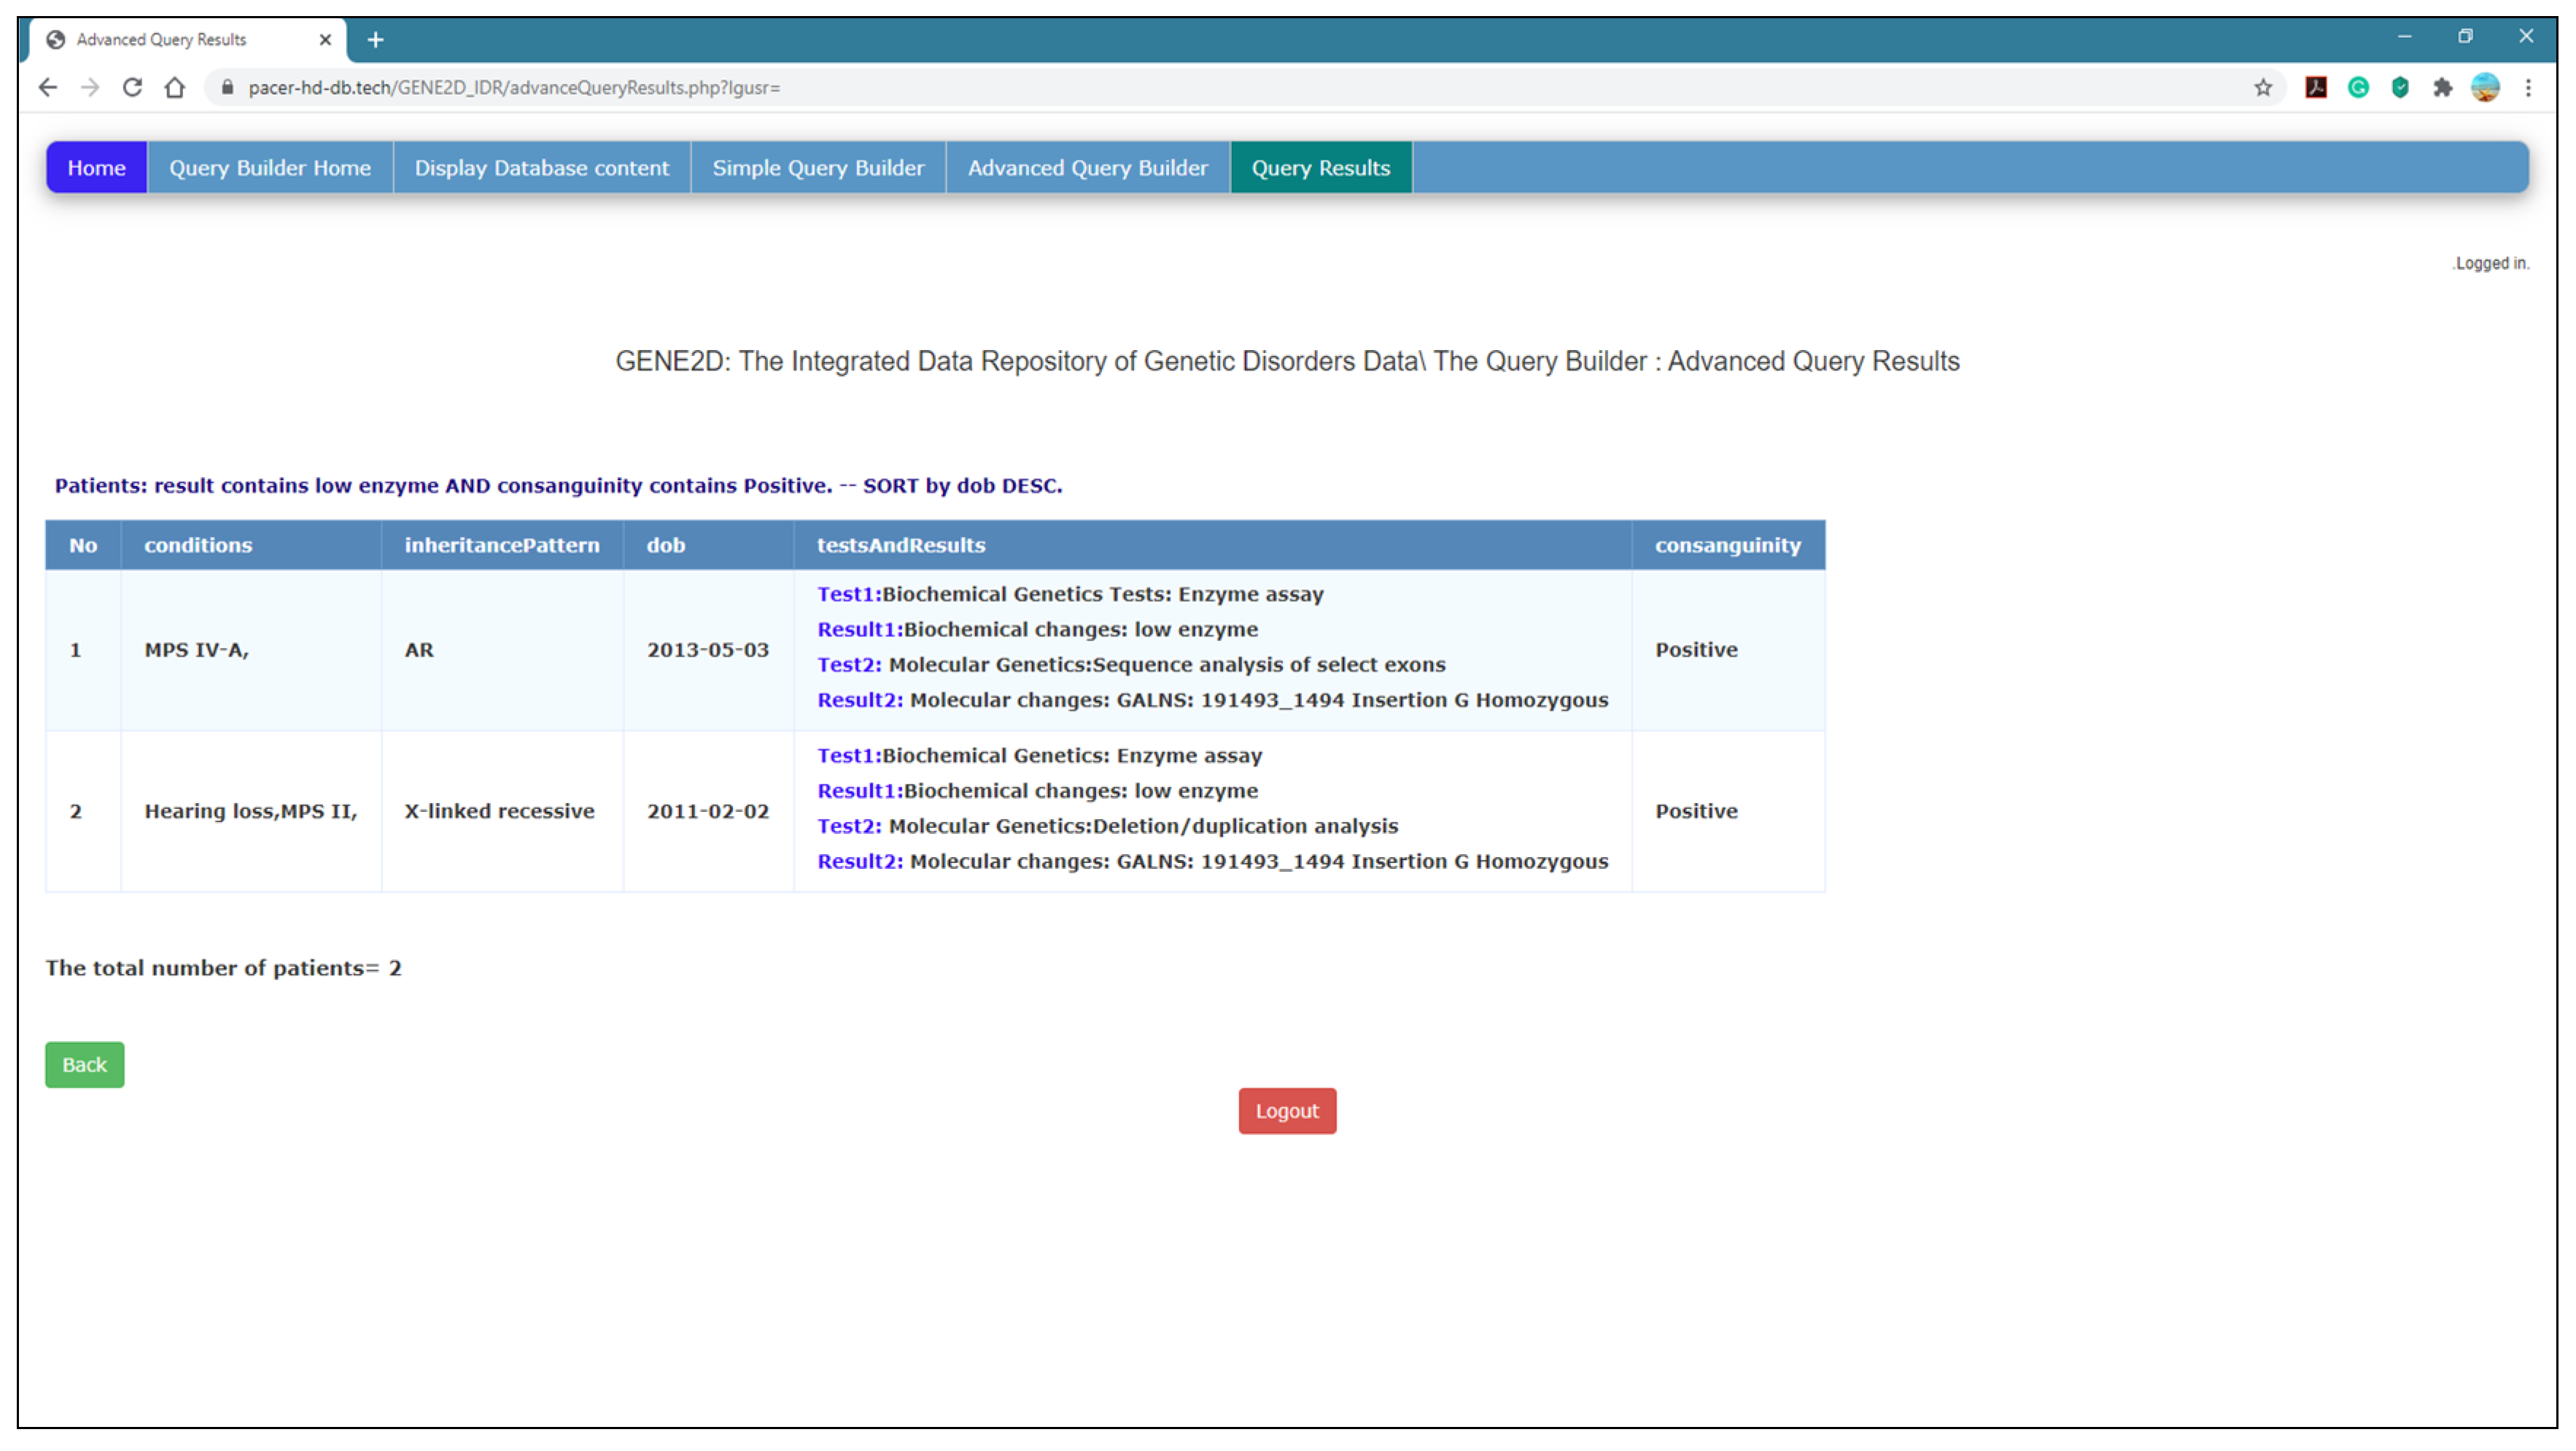Open the Simple Query Builder
The width and height of the screenshot is (2576, 1451).
coord(818,168)
